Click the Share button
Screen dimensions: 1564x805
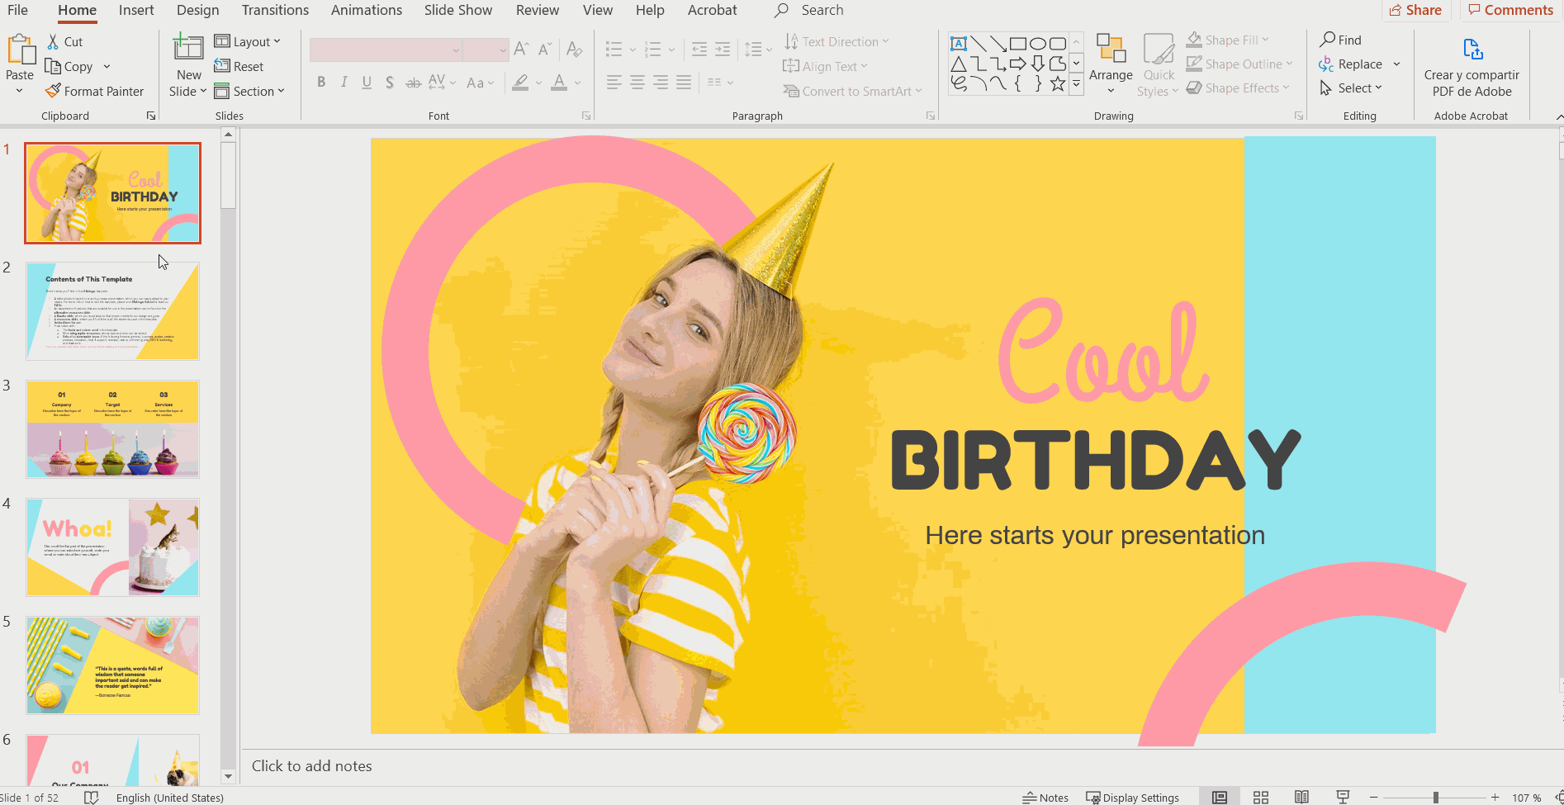1415,10
